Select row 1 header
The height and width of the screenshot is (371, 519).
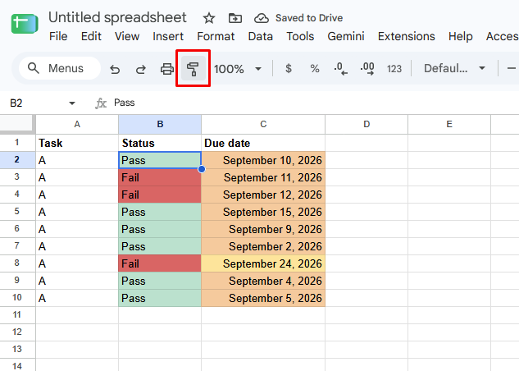[17, 143]
